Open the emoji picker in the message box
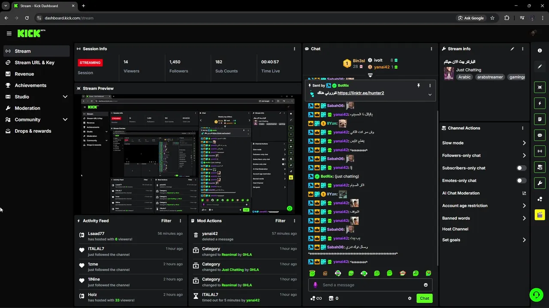Viewport: 549px width, 308px height. [x=425, y=285]
